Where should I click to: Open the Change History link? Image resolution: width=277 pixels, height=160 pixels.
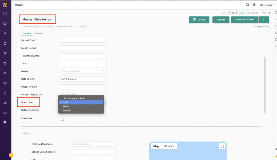tap(262, 27)
